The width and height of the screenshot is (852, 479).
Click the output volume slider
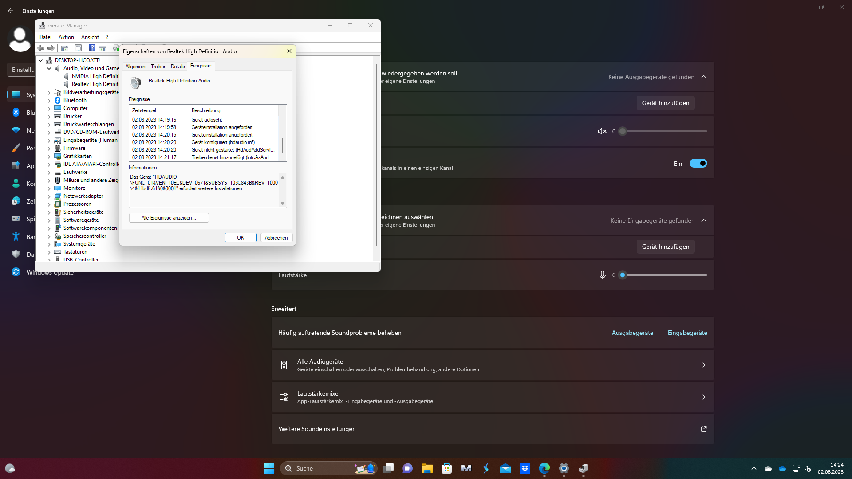[x=666, y=131]
